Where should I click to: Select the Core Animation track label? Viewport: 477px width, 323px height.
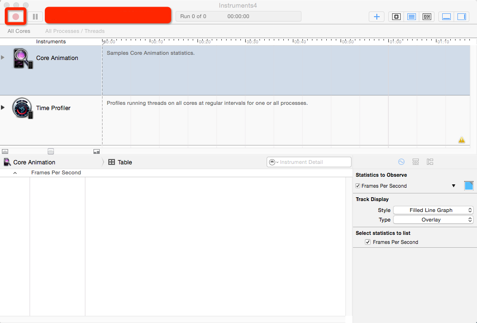tap(57, 58)
